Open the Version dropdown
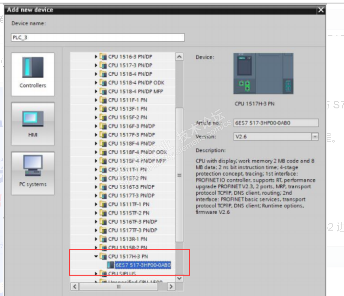 click(315, 137)
